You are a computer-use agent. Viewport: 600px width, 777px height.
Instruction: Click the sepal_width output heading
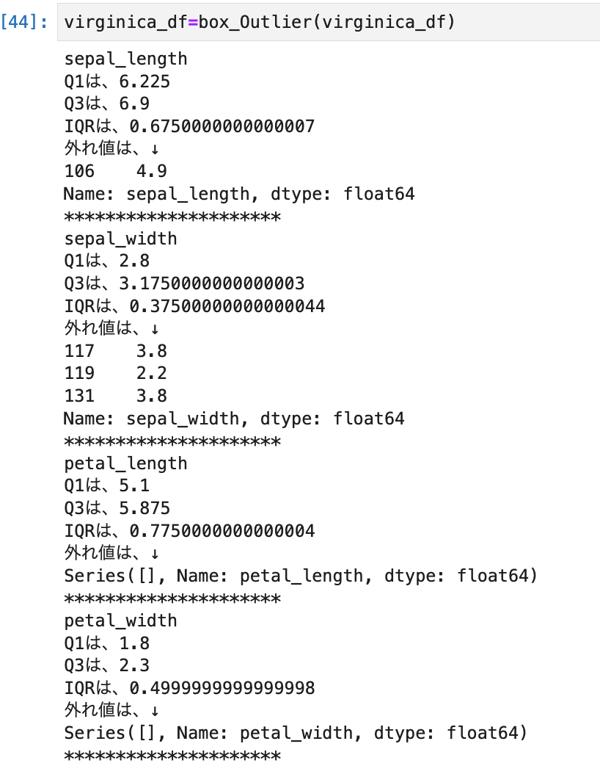(x=120, y=239)
